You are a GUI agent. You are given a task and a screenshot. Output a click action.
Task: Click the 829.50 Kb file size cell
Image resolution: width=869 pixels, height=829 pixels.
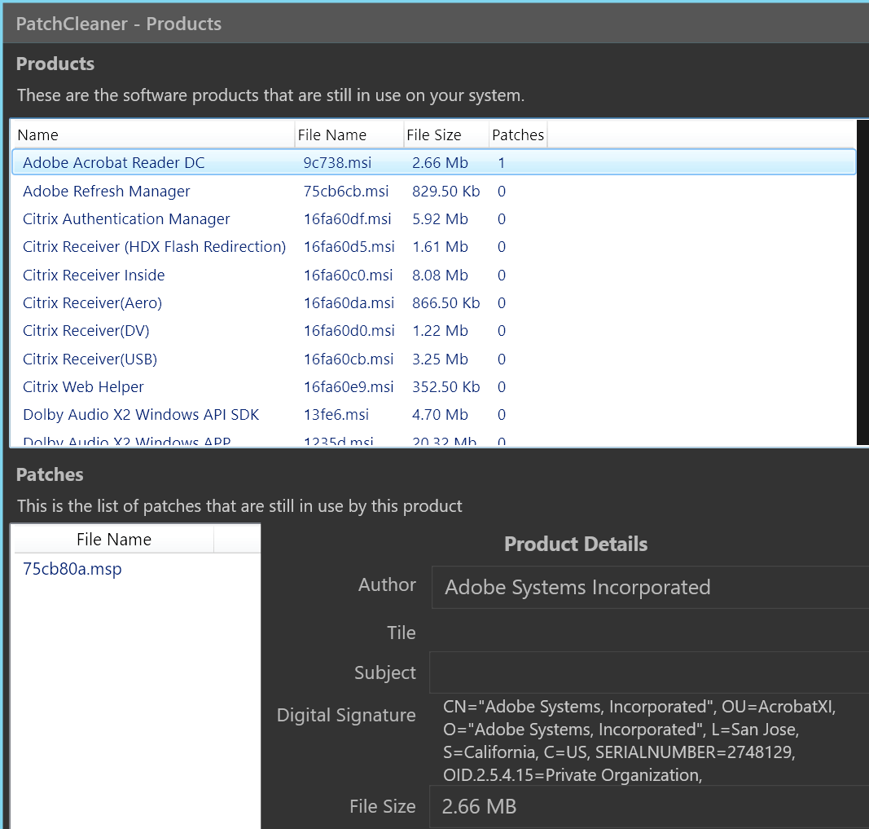pos(446,192)
